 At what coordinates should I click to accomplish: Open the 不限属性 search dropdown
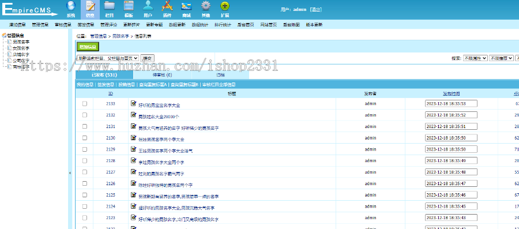click(x=475, y=58)
